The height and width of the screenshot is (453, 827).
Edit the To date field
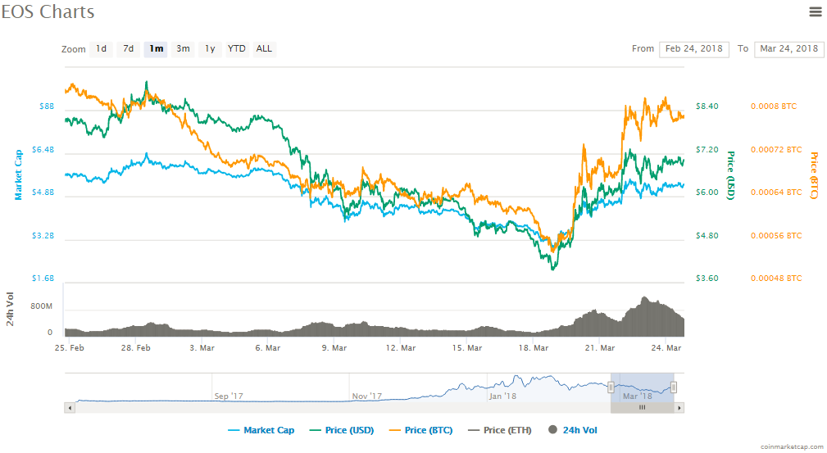(789, 49)
